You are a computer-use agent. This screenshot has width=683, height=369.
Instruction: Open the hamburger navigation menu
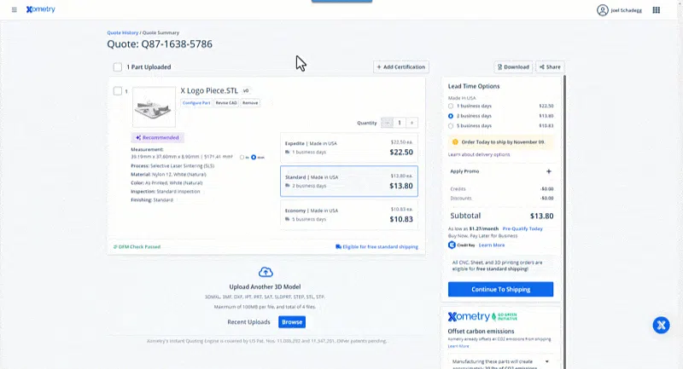(x=14, y=9)
